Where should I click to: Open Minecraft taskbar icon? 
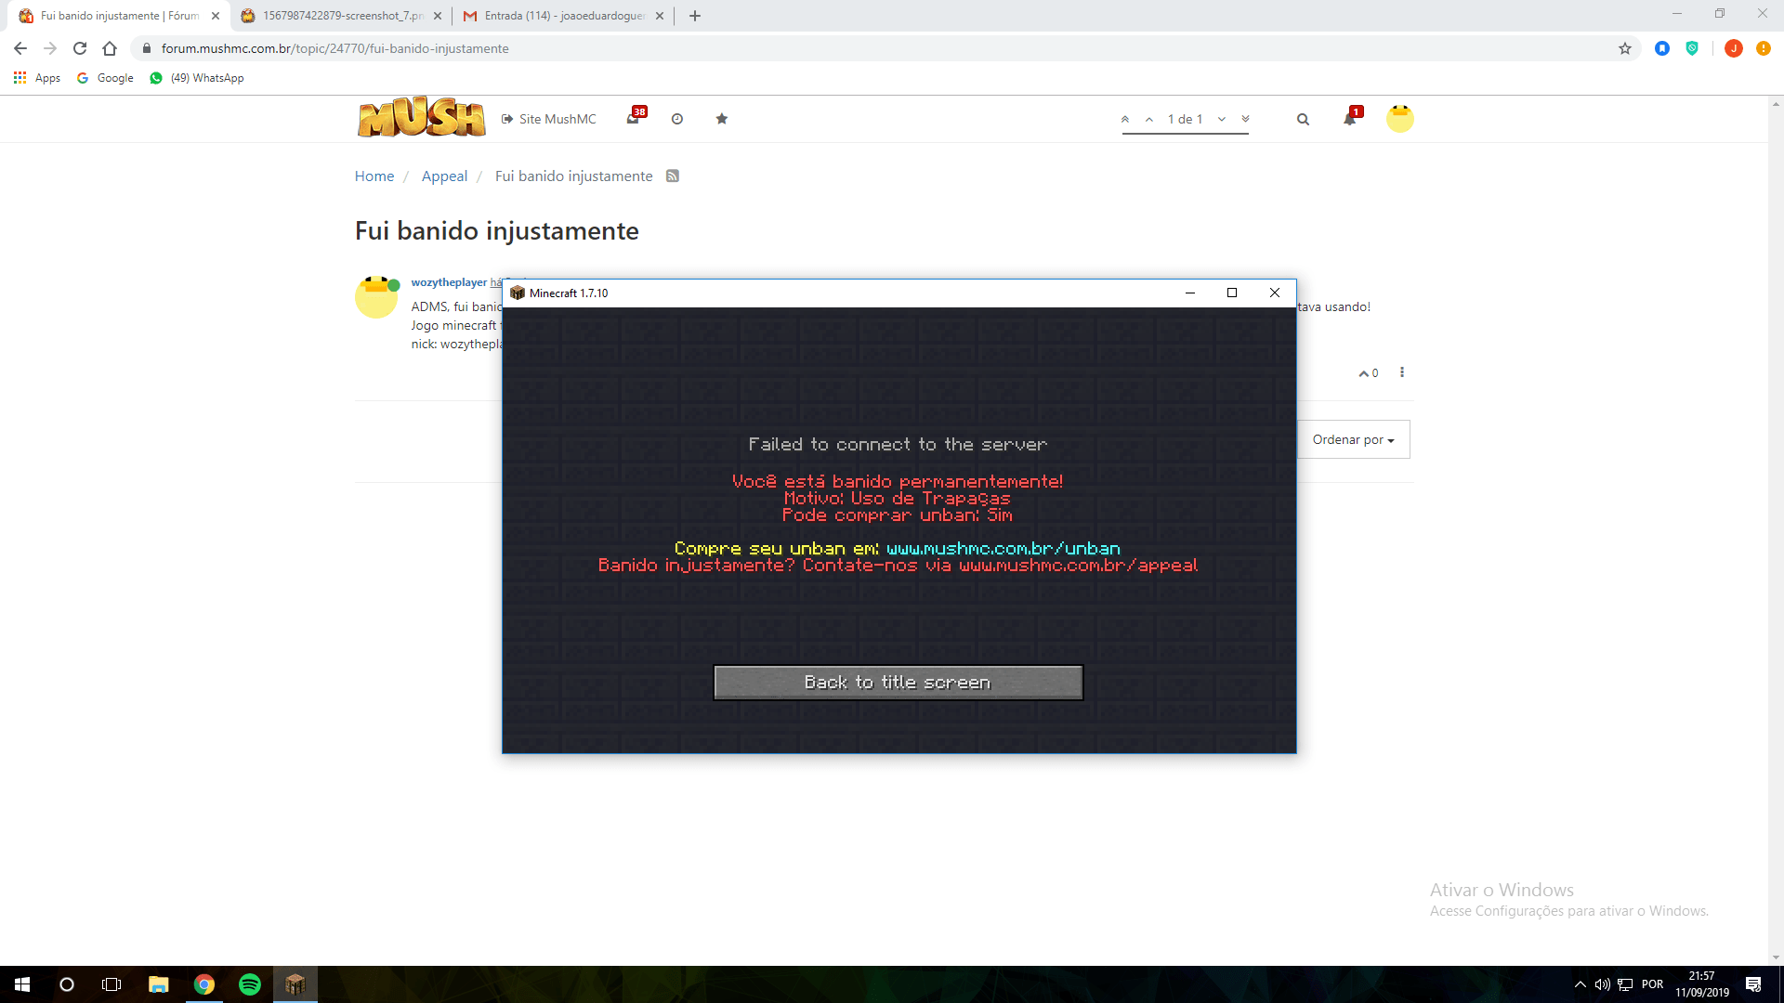tap(295, 984)
